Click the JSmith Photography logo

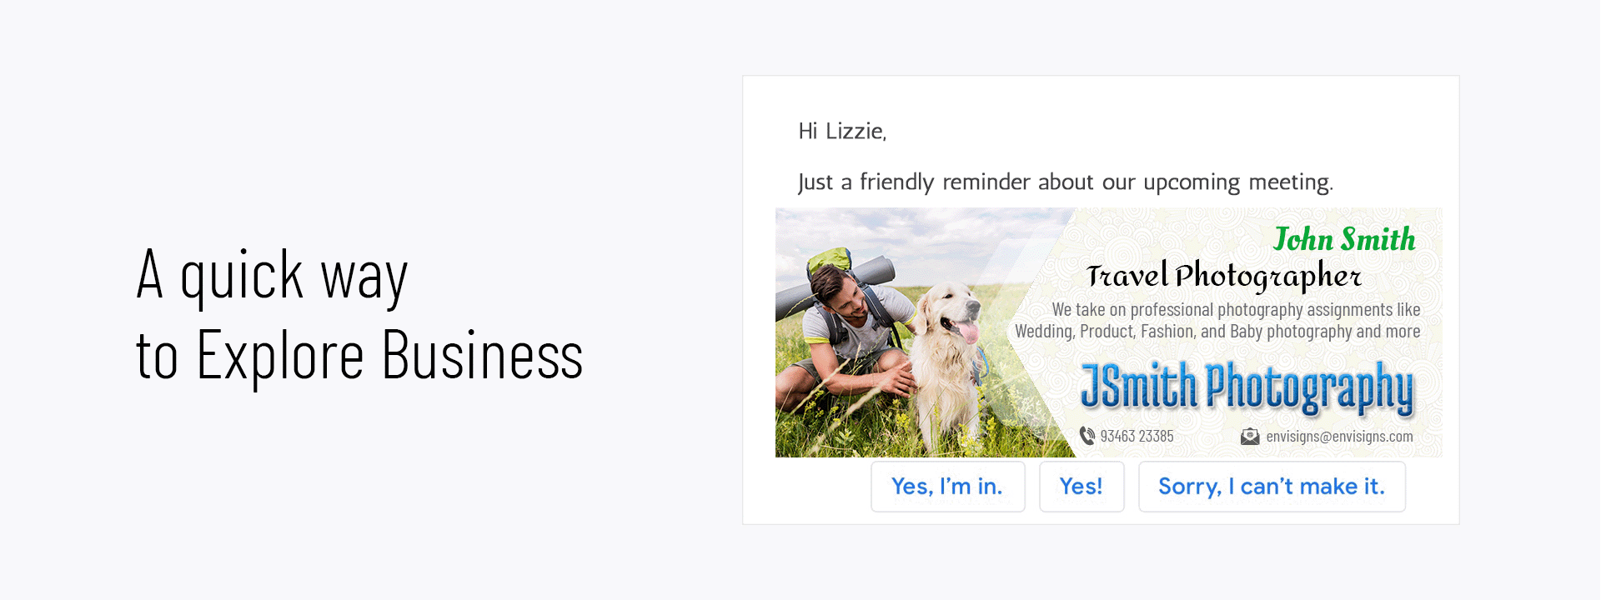(1247, 387)
